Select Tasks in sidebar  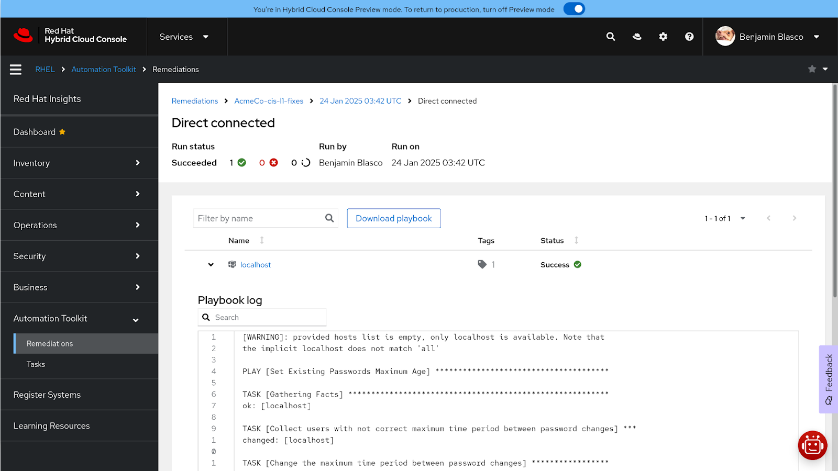86,364
